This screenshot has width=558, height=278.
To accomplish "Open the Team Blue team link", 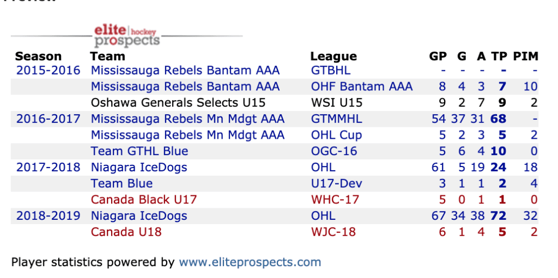I will click(122, 183).
